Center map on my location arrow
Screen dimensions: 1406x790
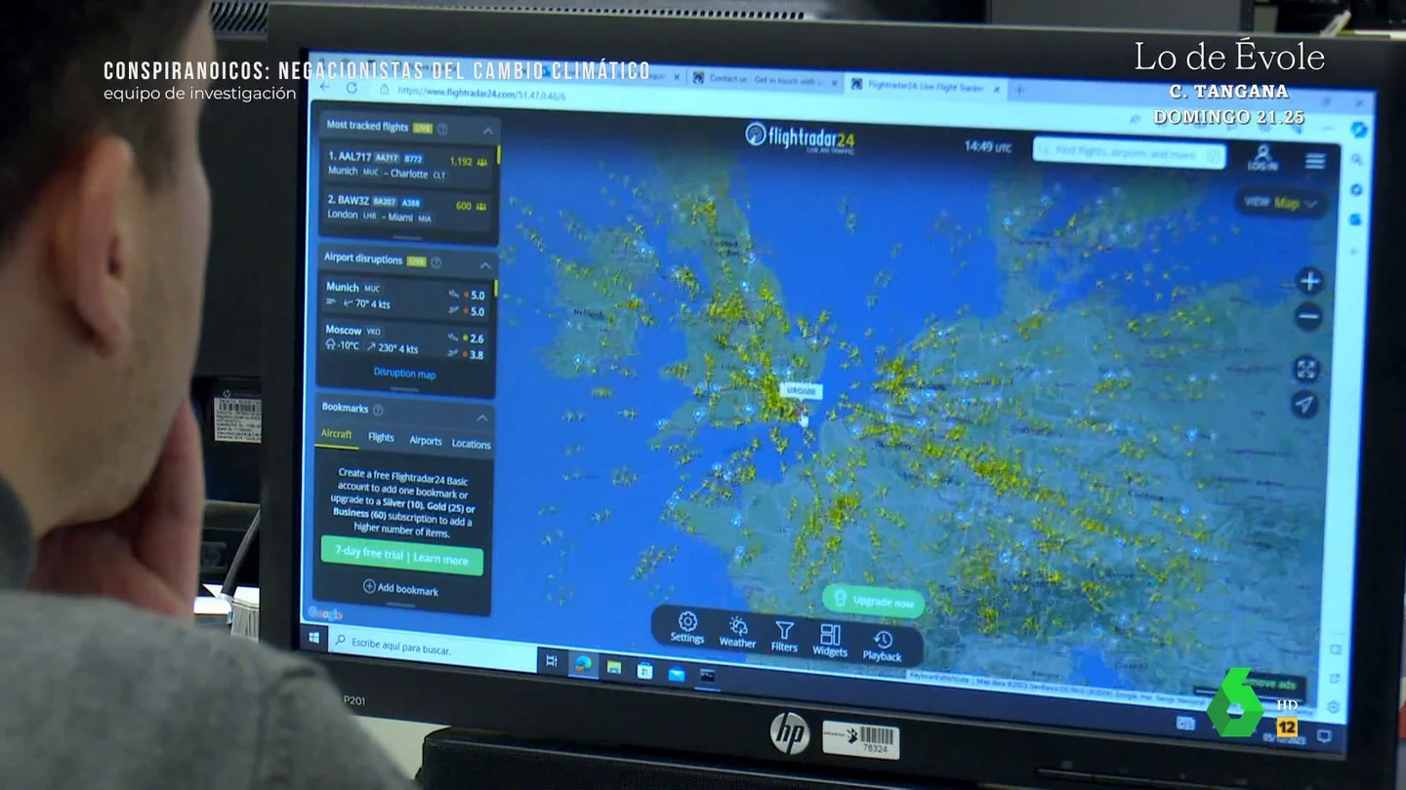[1304, 404]
